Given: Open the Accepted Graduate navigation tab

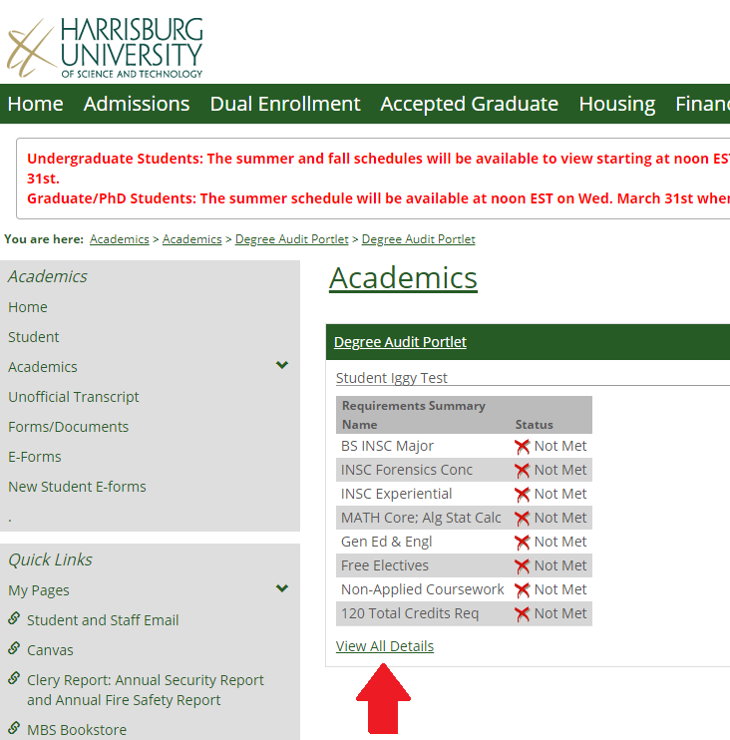Looking at the screenshot, I should 470,104.
